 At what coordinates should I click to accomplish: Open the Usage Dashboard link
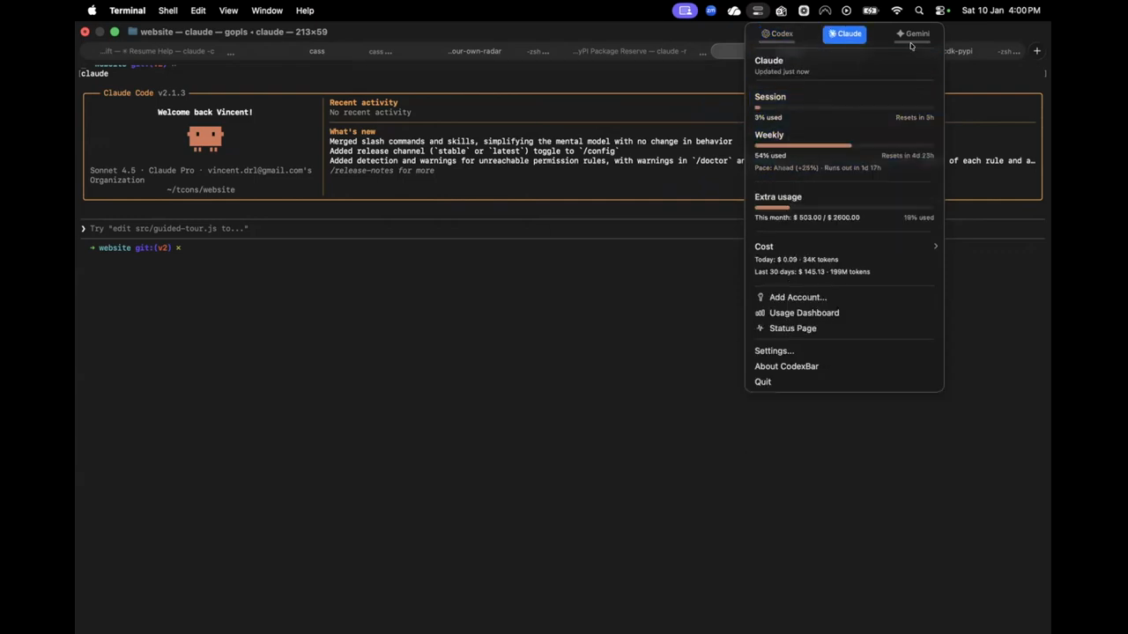pos(804,313)
